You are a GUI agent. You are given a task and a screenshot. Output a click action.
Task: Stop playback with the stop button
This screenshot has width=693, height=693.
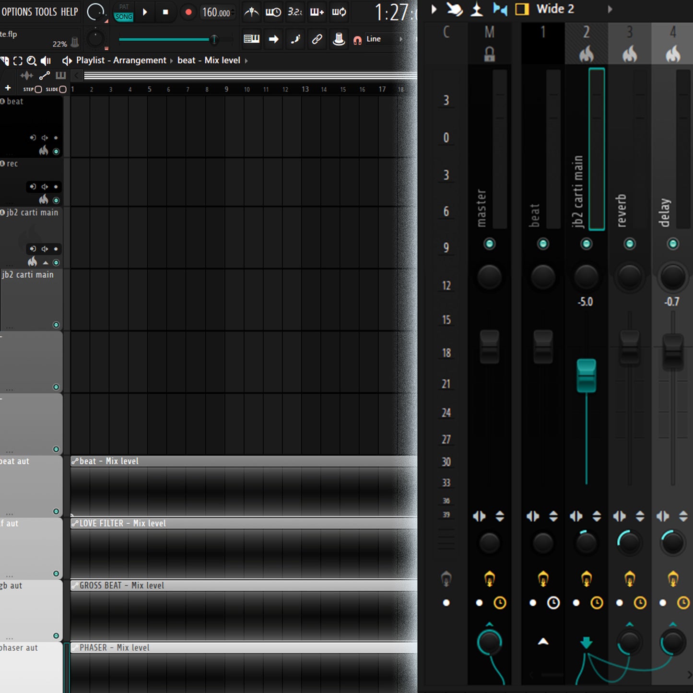pyautogui.click(x=165, y=12)
